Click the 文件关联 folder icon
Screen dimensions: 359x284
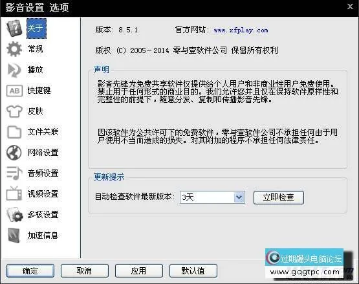click(x=14, y=132)
